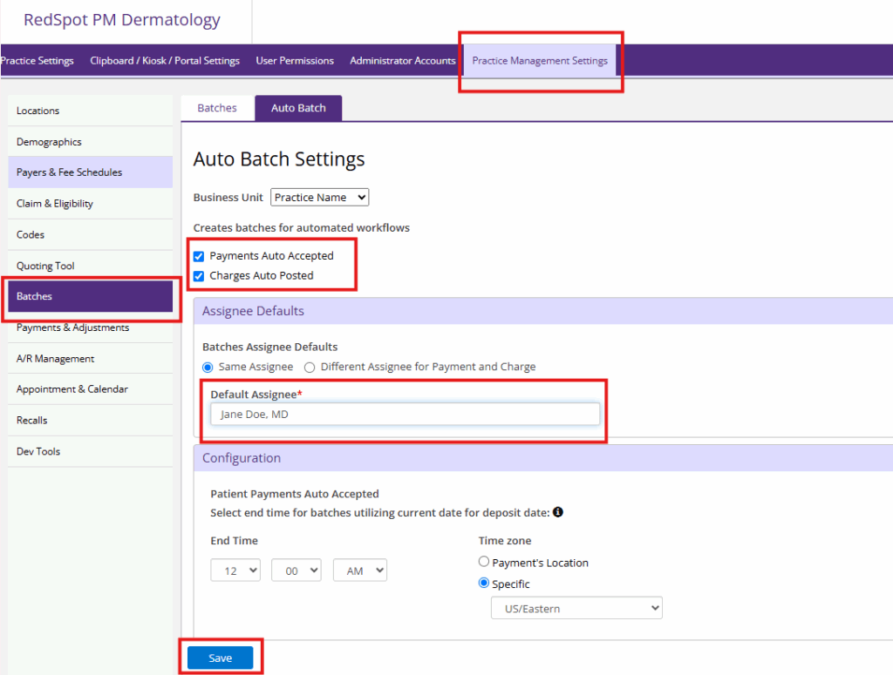Go to A/R Management in sidebar
This screenshot has width=893, height=675.
(x=55, y=359)
